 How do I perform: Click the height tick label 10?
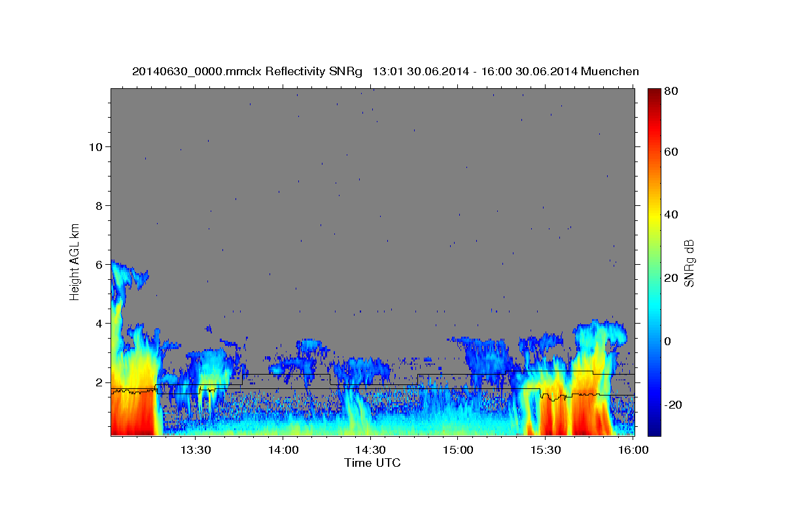[x=96, y=147]
